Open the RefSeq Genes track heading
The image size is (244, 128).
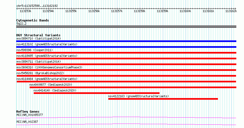[x=28, y=112]
